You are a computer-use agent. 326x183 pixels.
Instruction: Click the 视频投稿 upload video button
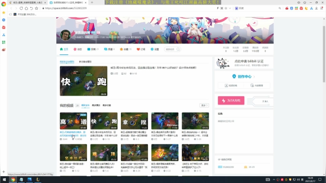pyautogui.click(x=231, y=86)
